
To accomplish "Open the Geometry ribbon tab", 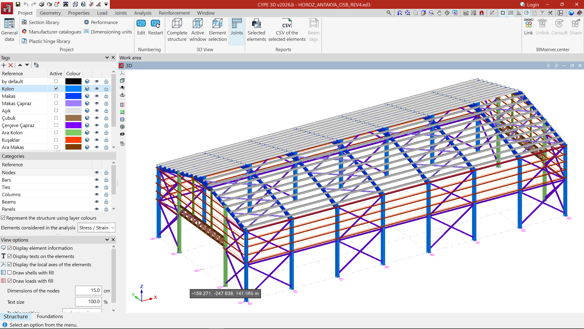I will [50, 13].
